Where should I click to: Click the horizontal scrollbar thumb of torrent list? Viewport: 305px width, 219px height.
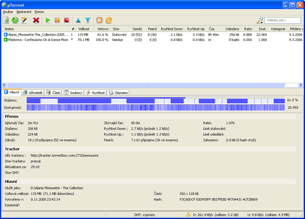click(146, 85)
